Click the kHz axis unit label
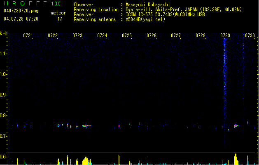Viewport: 259px width, 165px height. (x=4, y=33)
